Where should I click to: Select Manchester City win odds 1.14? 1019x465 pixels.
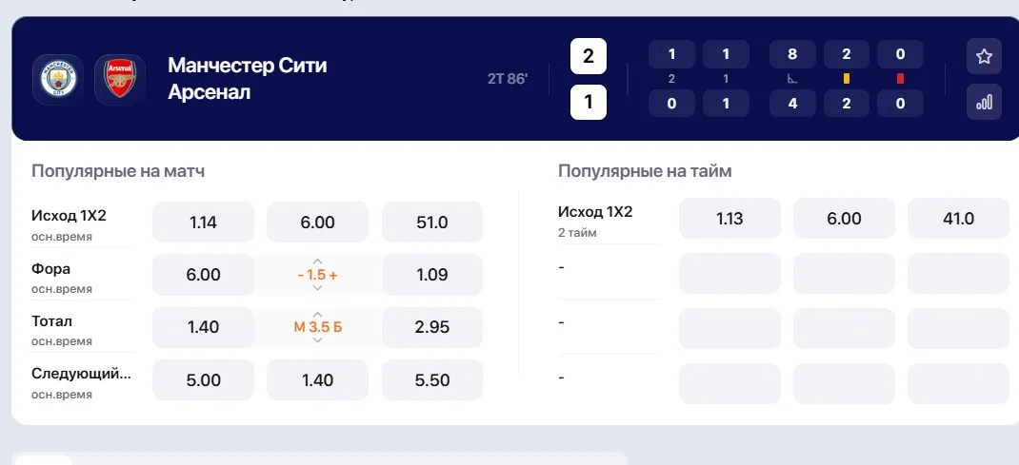click(x=204, y=223)
